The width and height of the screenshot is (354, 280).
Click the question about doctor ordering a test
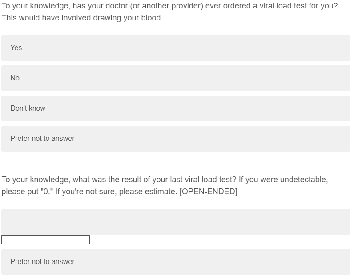point(169,7)
